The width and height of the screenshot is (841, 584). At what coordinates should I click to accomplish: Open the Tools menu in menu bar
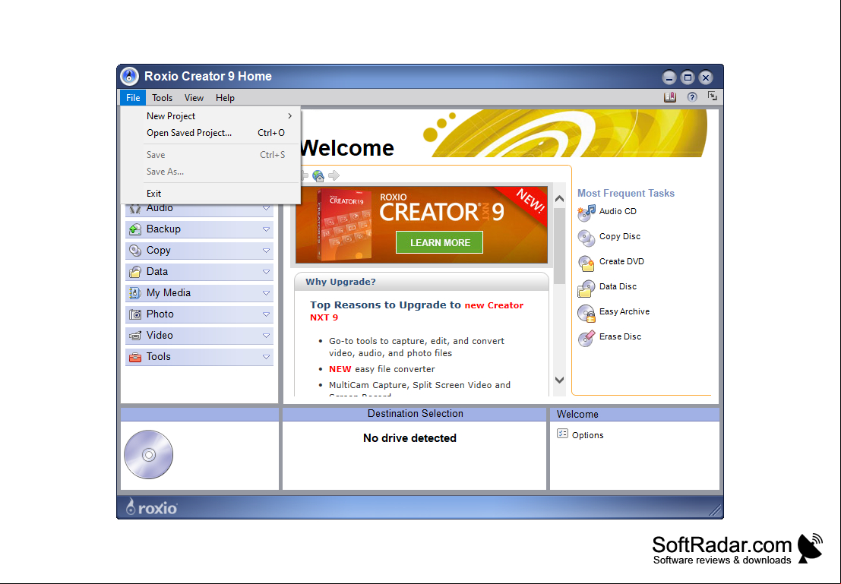pyautogui.click(x=162, y=98)
